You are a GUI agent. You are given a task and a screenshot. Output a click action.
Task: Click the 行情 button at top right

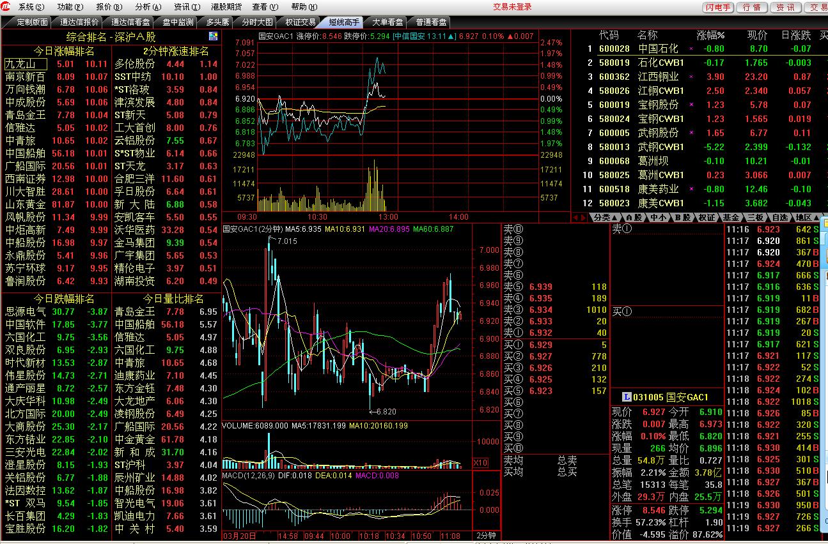click(753, 8)
